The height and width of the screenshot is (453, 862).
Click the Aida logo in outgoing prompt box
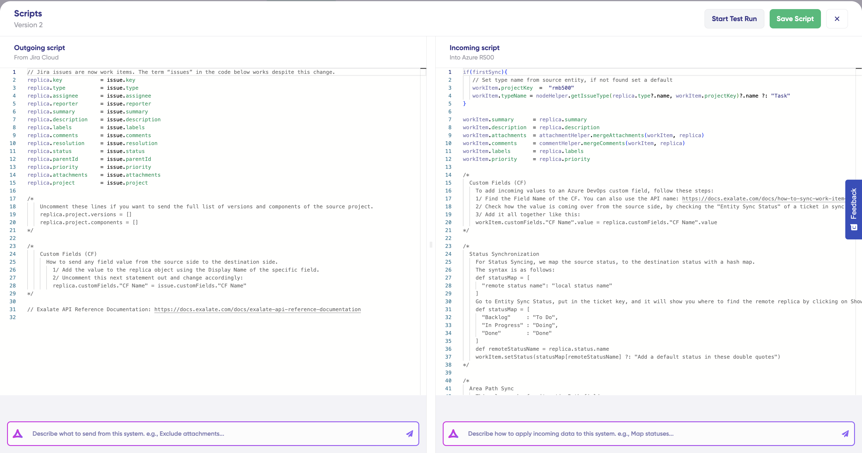18,434
